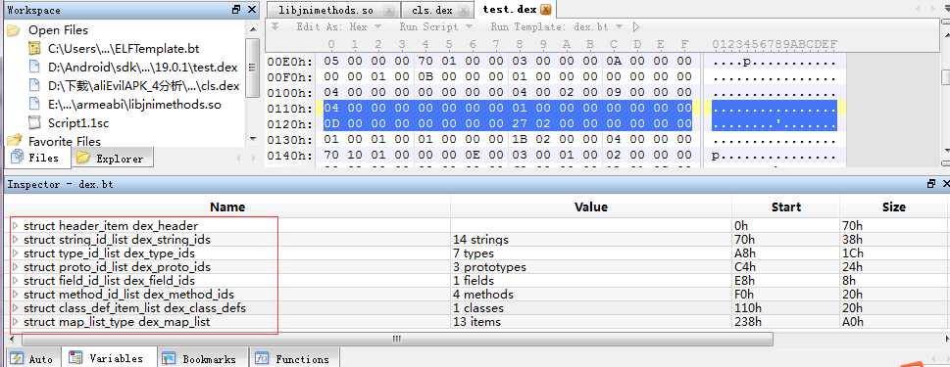Click the 0110h address in hex view
950x367 pixels.
click(x=289, y=109)
